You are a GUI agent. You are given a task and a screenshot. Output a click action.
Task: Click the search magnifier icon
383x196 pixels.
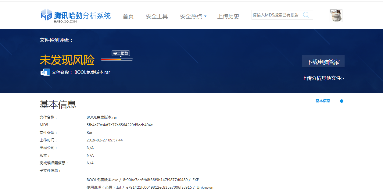point(306,15)
